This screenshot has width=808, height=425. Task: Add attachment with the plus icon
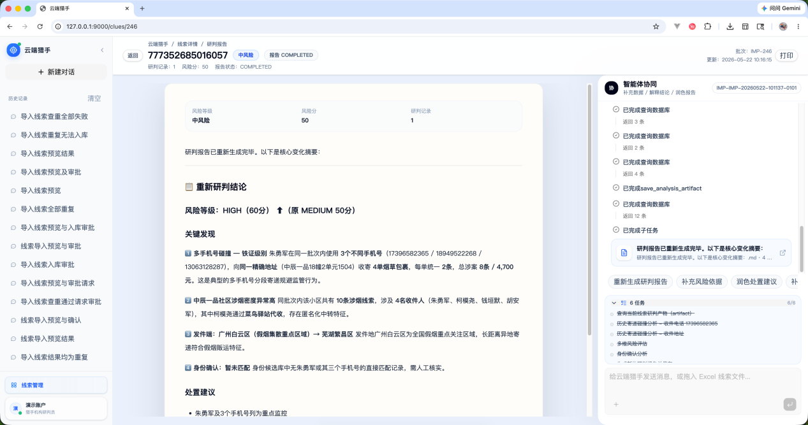616,404
